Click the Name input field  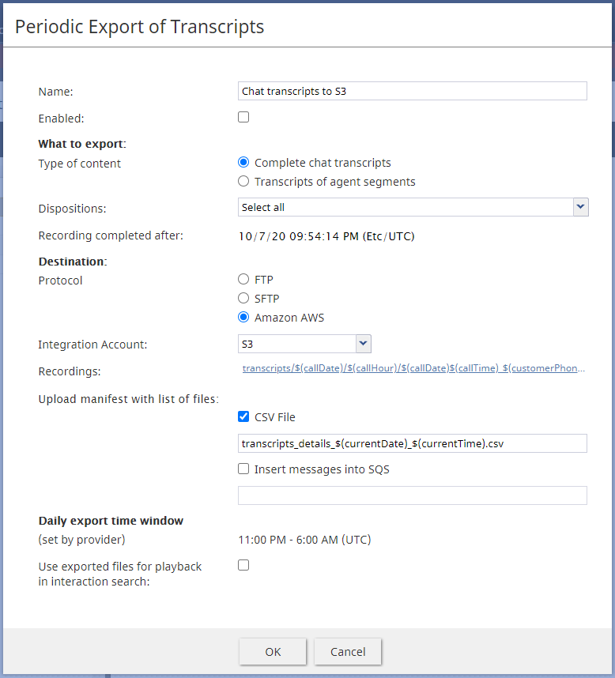click(412, 91)
